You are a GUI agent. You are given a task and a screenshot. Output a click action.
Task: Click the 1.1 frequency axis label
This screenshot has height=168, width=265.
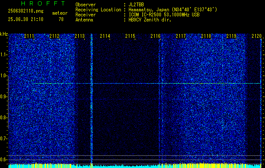(3, 55)
